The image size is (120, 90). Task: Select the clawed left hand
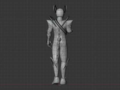click(x=50, y=44)
